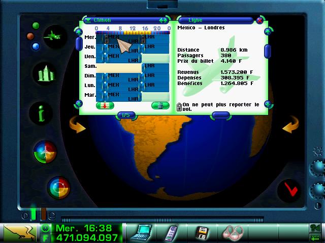The height and width of the screenshot is (243, 325).
Task: Toggle the green lever switch
Action: pos(34,213)
